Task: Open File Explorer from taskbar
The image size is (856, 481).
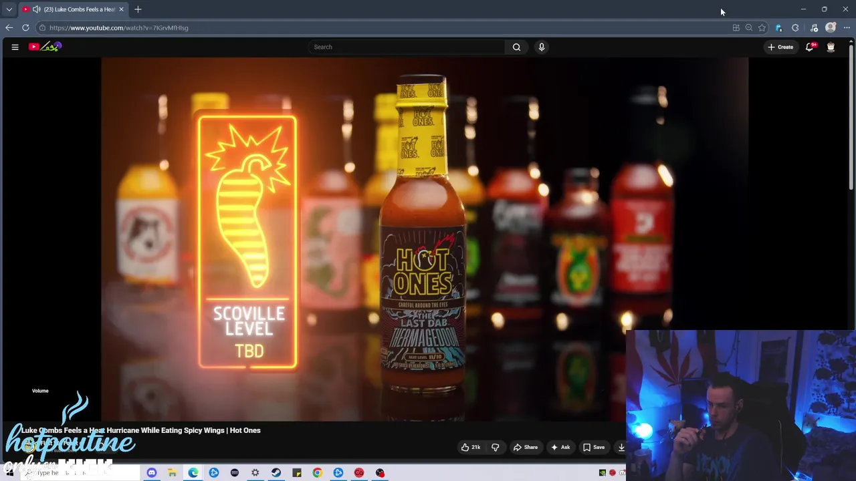Action: click(x=173, y=473)
